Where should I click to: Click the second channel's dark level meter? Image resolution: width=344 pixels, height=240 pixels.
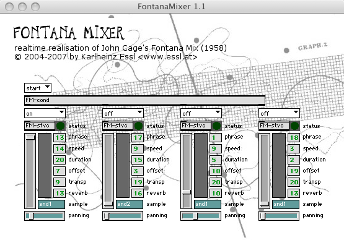click(x=123, y=165)
